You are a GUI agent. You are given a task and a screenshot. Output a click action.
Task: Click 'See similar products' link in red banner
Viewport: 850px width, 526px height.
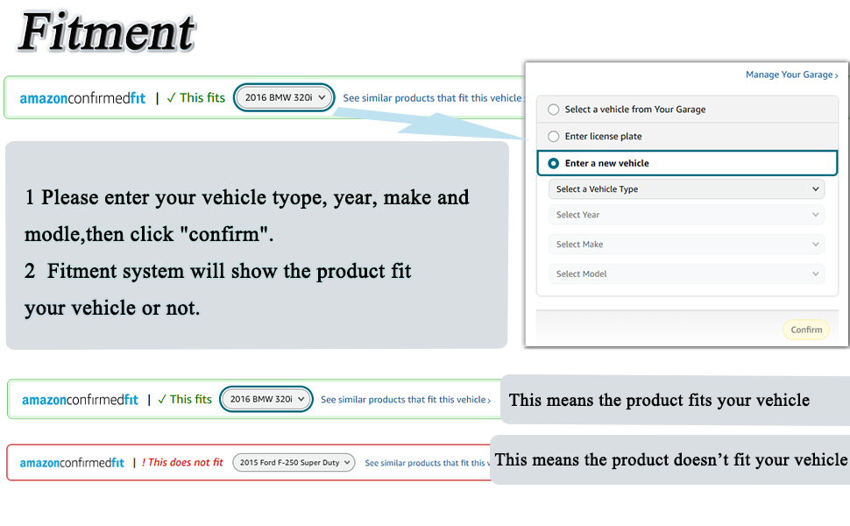424,463
